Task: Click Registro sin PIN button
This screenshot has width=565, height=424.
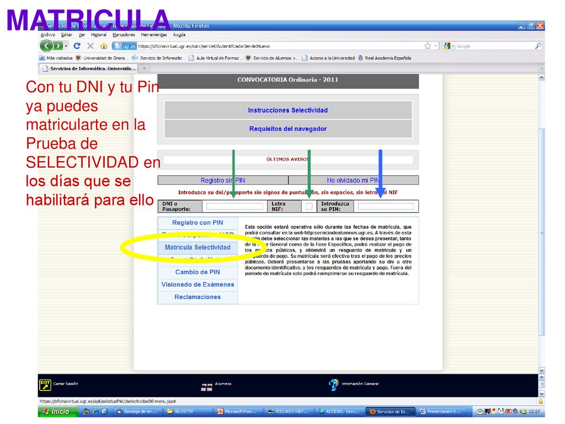Action: (x=223, y=180)
